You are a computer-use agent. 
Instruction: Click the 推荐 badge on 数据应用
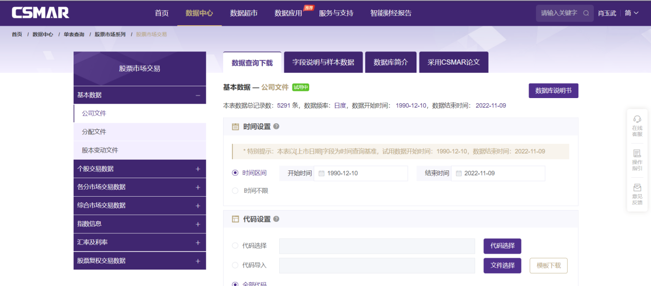click(309, 8)
